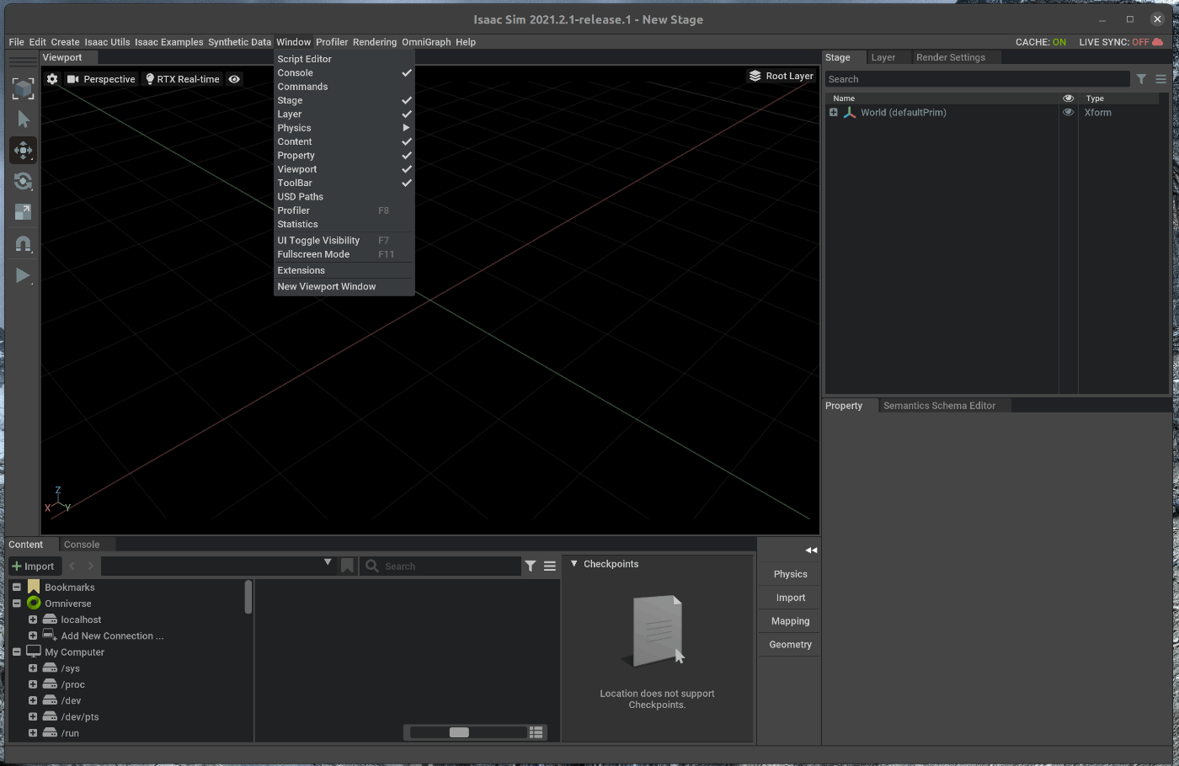Click the Stage Search input field
The width and height of the screenshot is (1179, 766).
tap(977, 79)
